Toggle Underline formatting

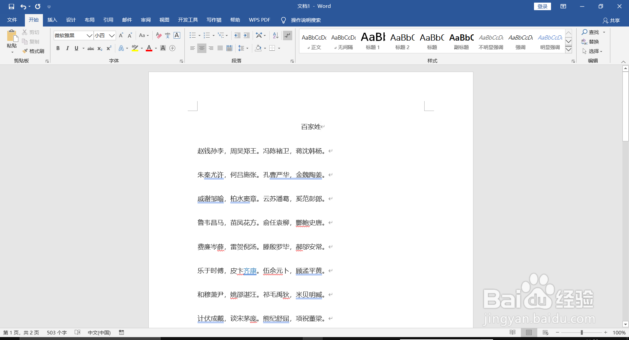point(76,48)
